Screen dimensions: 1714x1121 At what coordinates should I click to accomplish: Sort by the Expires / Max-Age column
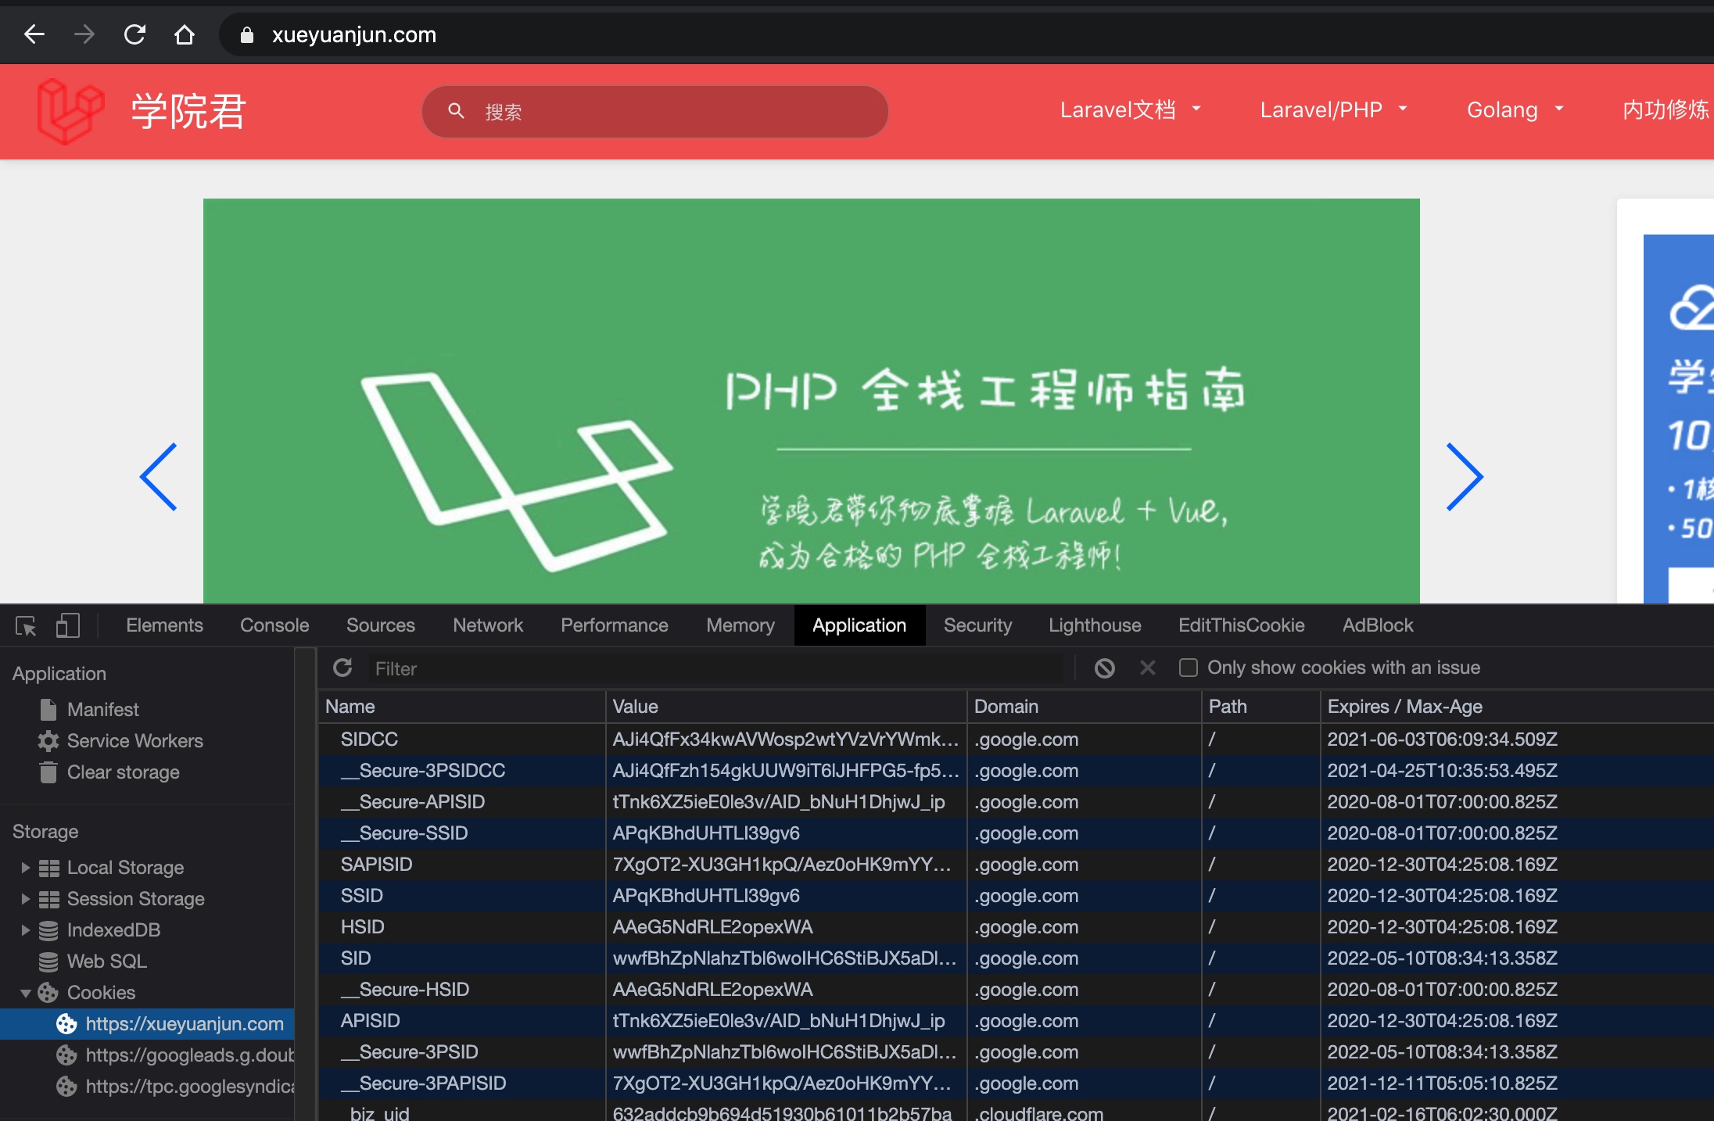[x=1517, y=707]
